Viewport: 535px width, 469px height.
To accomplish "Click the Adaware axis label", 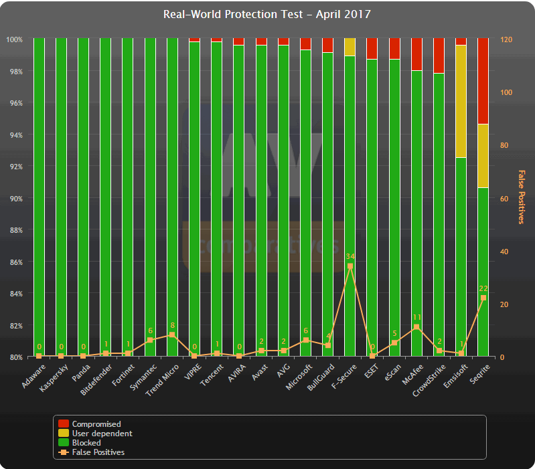I will tap(33, 376).
